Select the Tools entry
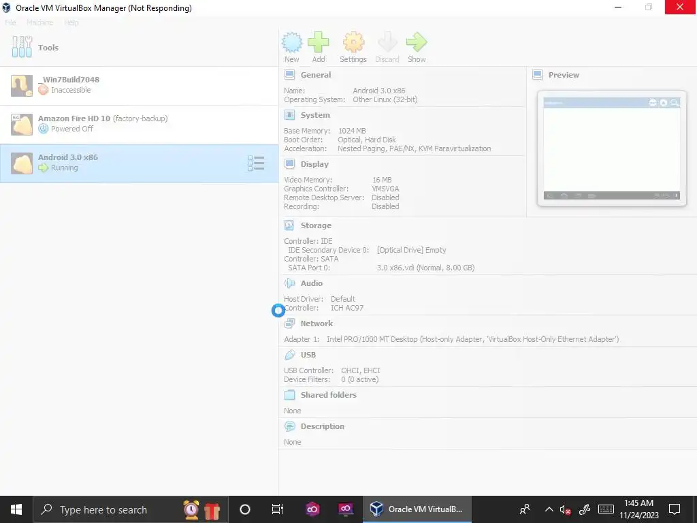Image resolution: width=697 pixels, height=523 pixels. point(139,47)
